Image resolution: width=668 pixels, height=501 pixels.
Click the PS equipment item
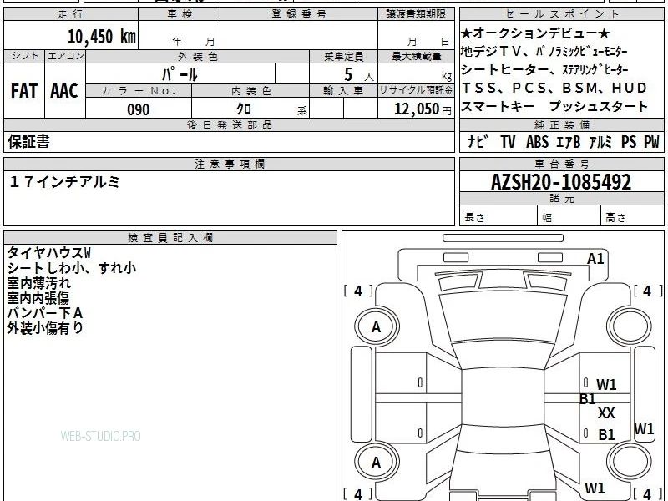pos(629,142)
